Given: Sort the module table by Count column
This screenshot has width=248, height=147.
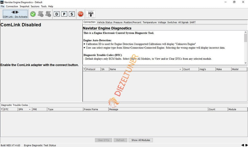Looking at the screenshot, I should (x=191, y=69).
